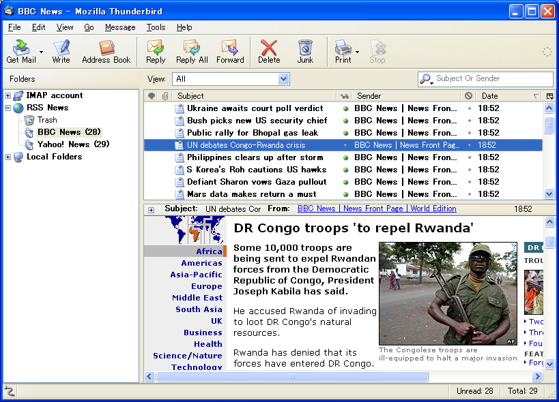Open the Get Mail dropdown arrow

(42, 52)
